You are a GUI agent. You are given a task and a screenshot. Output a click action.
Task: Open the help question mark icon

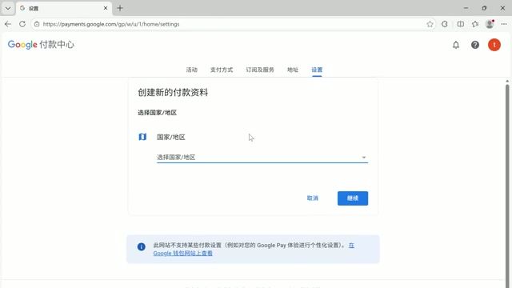coord(475,45)
